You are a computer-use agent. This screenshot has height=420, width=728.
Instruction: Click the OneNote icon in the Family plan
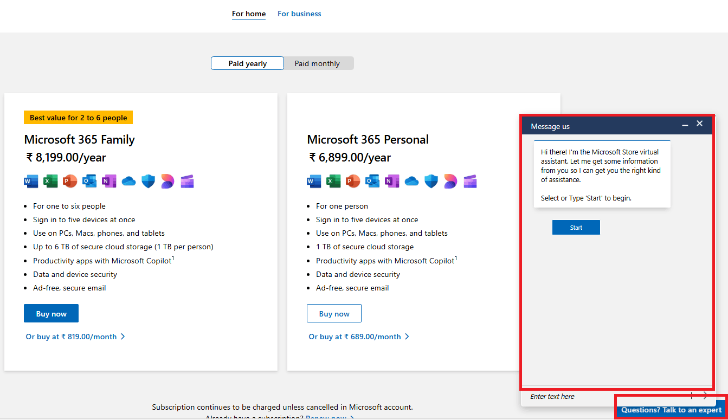(109, 182)
